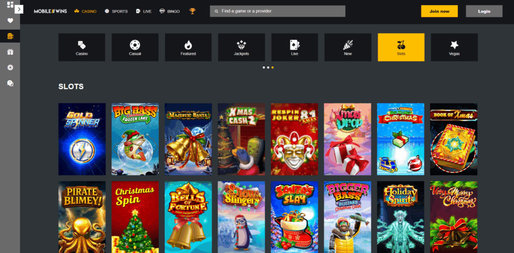Open the Very Merry Christmas slot

pos(454,217)
